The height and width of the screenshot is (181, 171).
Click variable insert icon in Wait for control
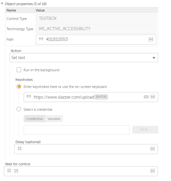tap(152, 171)
